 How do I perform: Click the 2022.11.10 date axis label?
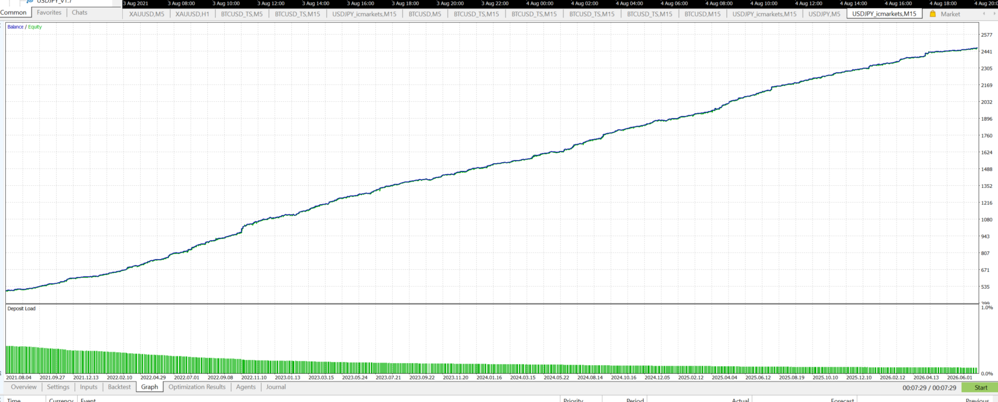click(x=254, y=377)
